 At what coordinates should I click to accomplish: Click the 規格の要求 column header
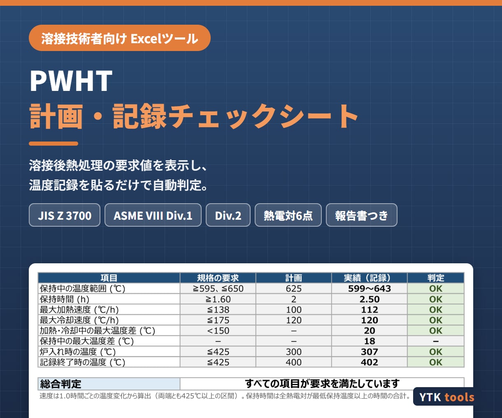point(218,278)
